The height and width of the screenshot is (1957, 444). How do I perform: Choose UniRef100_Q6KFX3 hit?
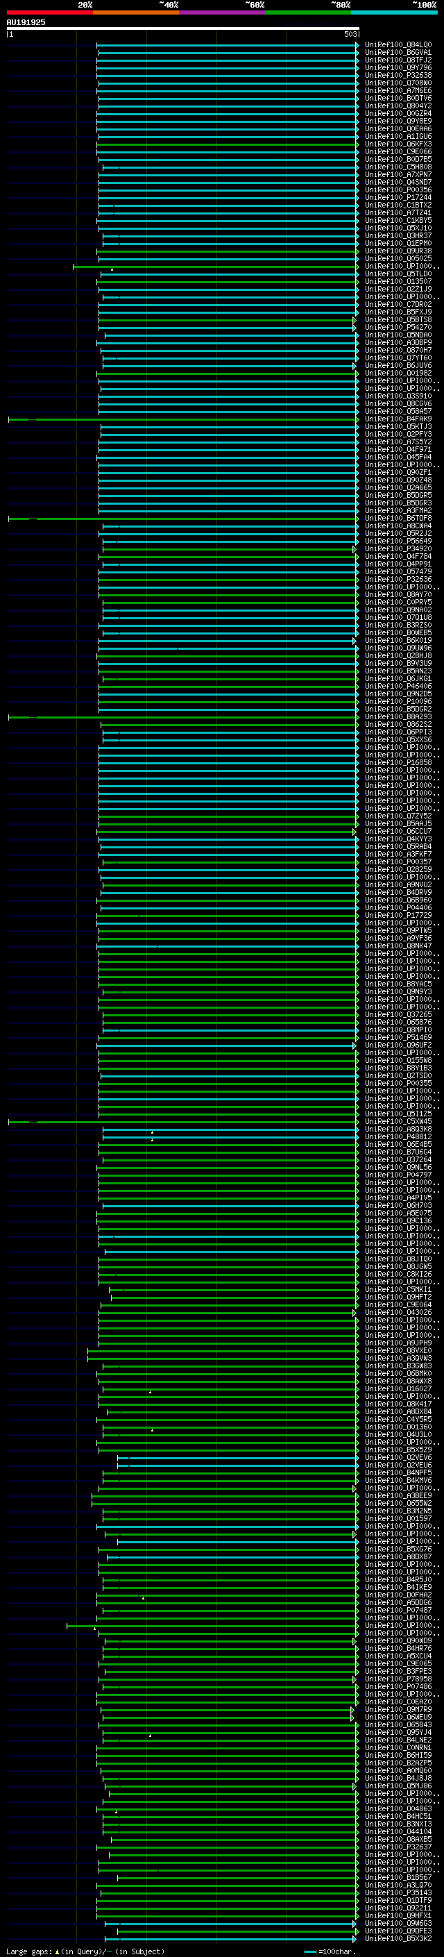[x=398, y=144]
